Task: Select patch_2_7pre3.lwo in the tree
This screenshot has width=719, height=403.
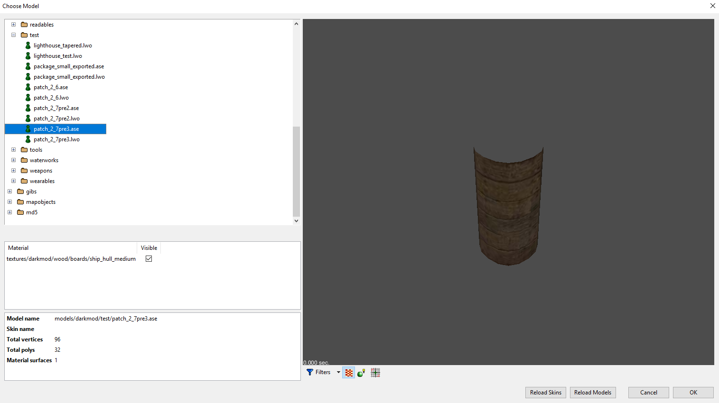Action: pos(56,139)
